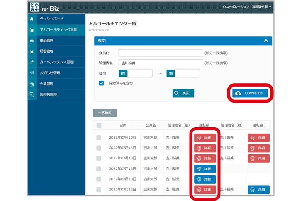Check the row checkbox for 2022年07月15日

click(x=99, y=137)
